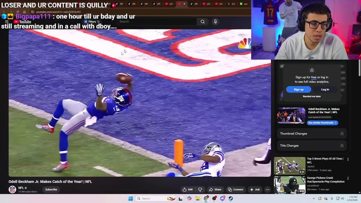Open the Windows Start menu

[x=131, y=198]
